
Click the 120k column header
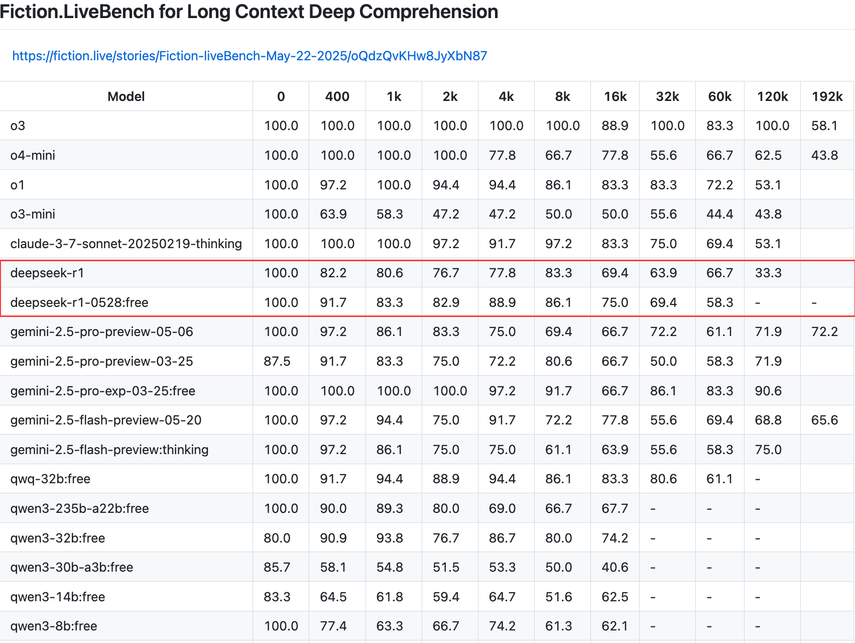tap(772, 96)
